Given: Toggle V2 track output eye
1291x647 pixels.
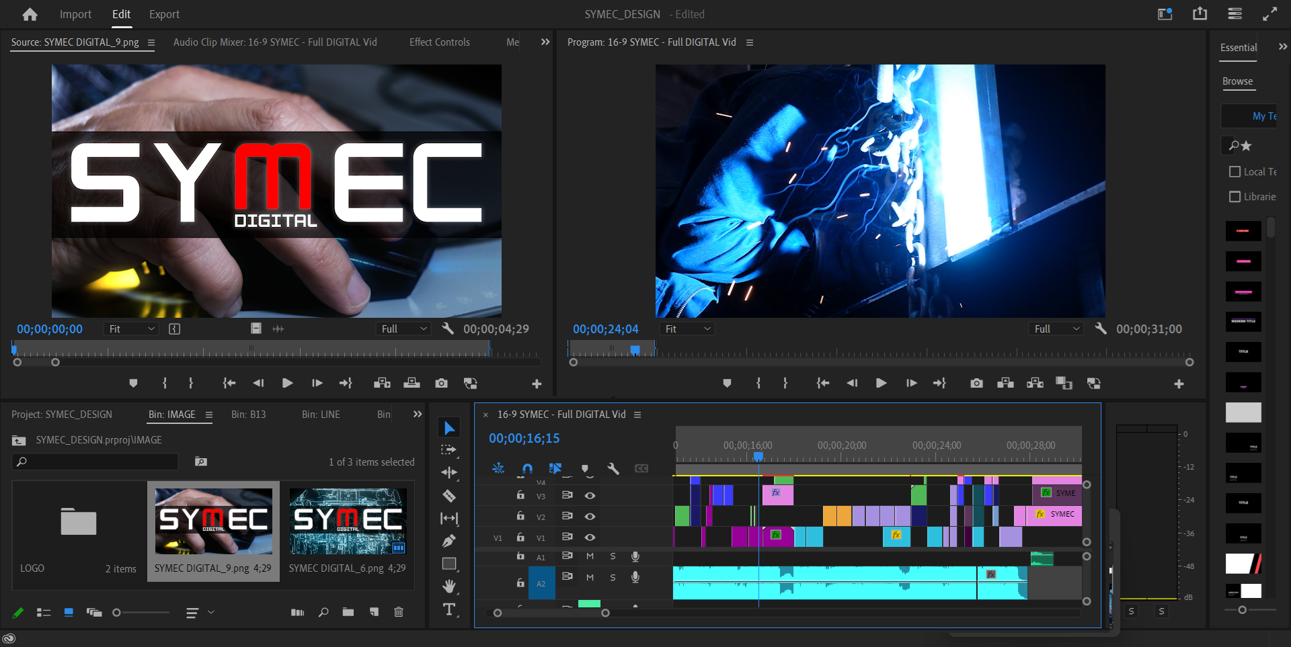Looking at the screenshot, I should click(x=590, y=516).
